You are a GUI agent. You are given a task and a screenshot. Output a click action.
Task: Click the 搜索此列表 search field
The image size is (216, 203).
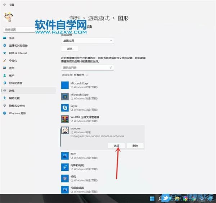click(x=87, y=68)
